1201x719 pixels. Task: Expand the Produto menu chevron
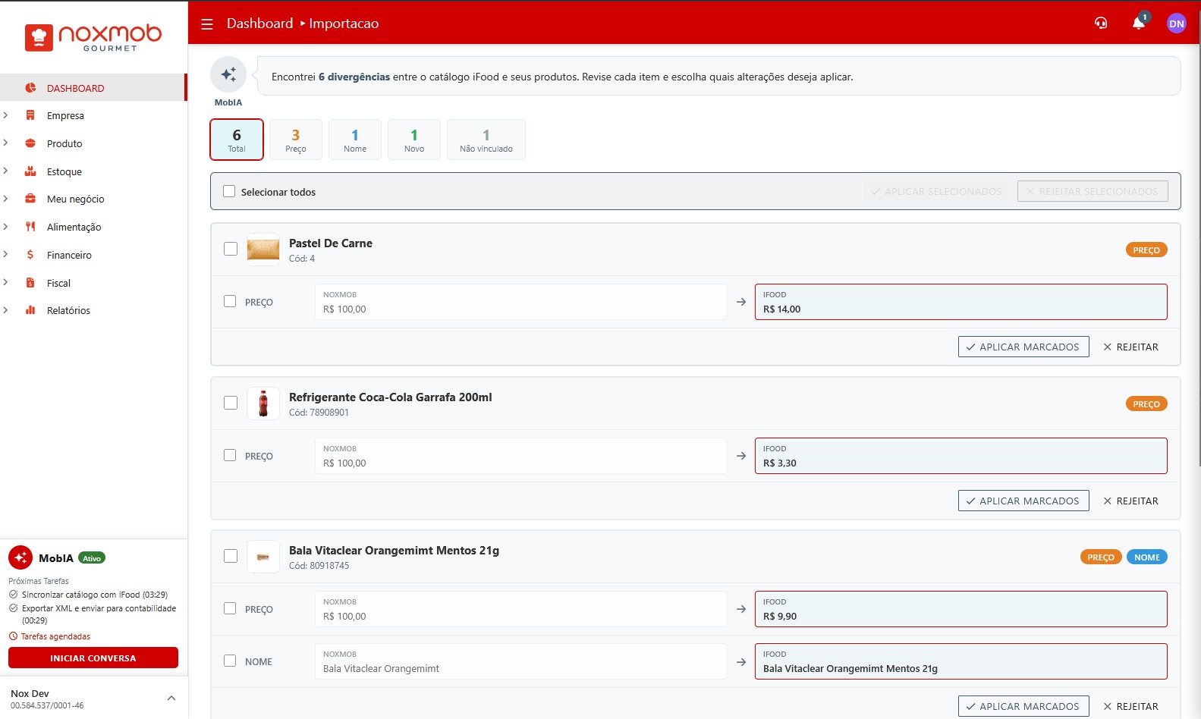(x=6, y=143)
